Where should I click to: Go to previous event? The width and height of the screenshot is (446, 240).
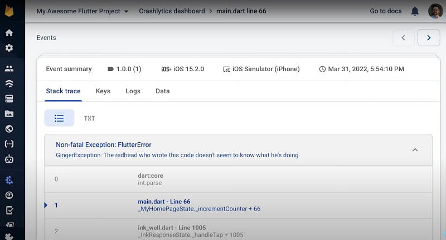[403, 38]
